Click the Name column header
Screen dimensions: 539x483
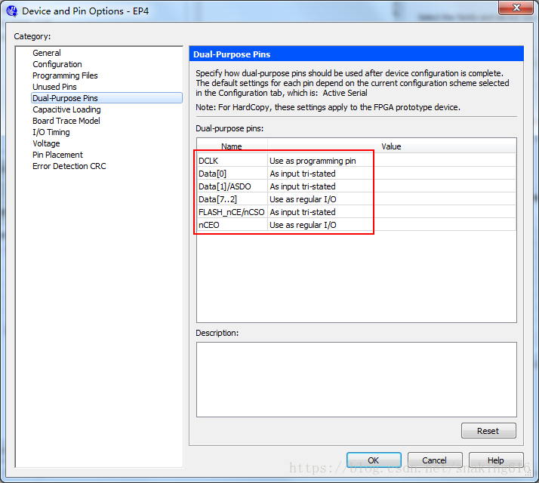[232, 146]
